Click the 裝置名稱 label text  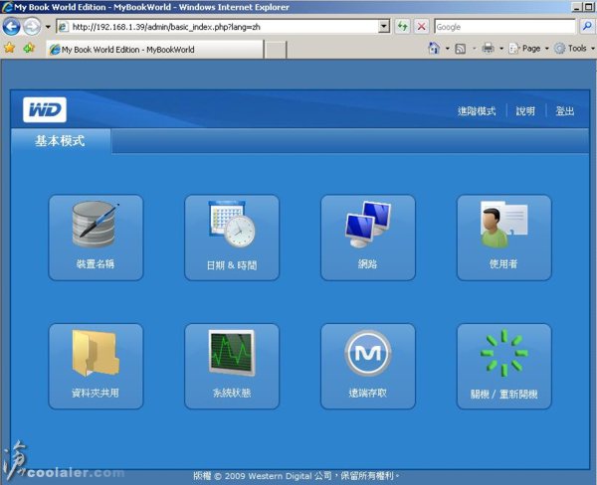click(96, 263)
